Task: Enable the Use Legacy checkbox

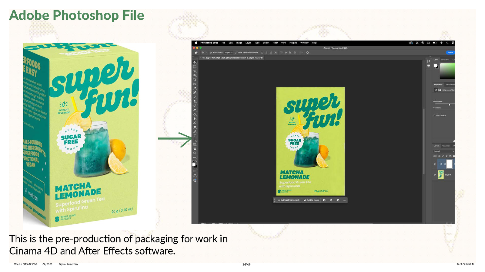Action: point(434,115)
